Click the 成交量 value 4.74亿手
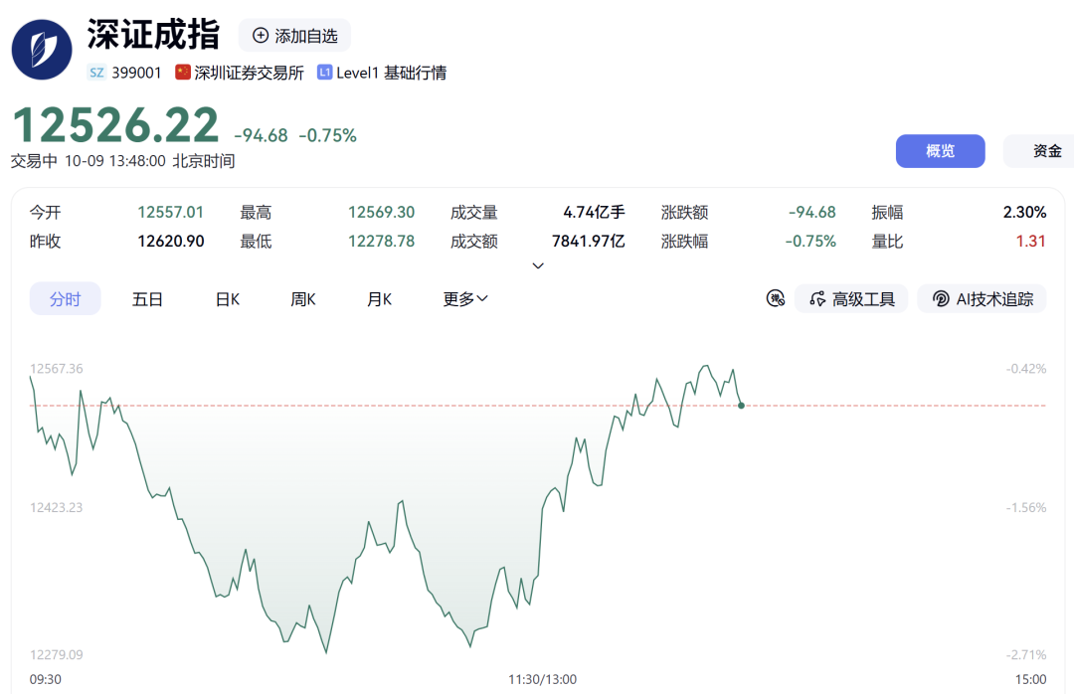 click(x=594, y=213)
